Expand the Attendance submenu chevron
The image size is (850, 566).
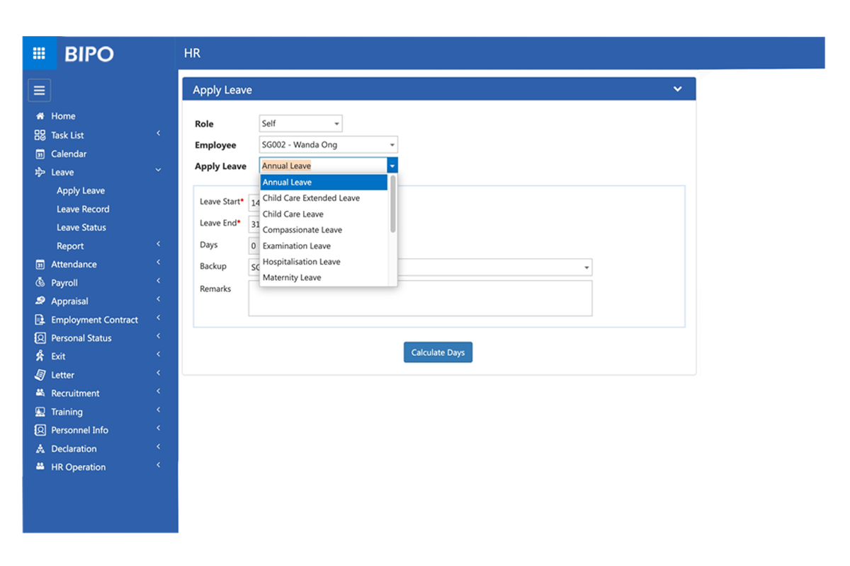pyautogui.click(x=159, y=262)
